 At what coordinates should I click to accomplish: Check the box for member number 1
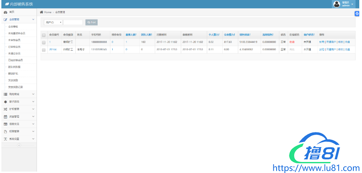(x=44, y=42)
